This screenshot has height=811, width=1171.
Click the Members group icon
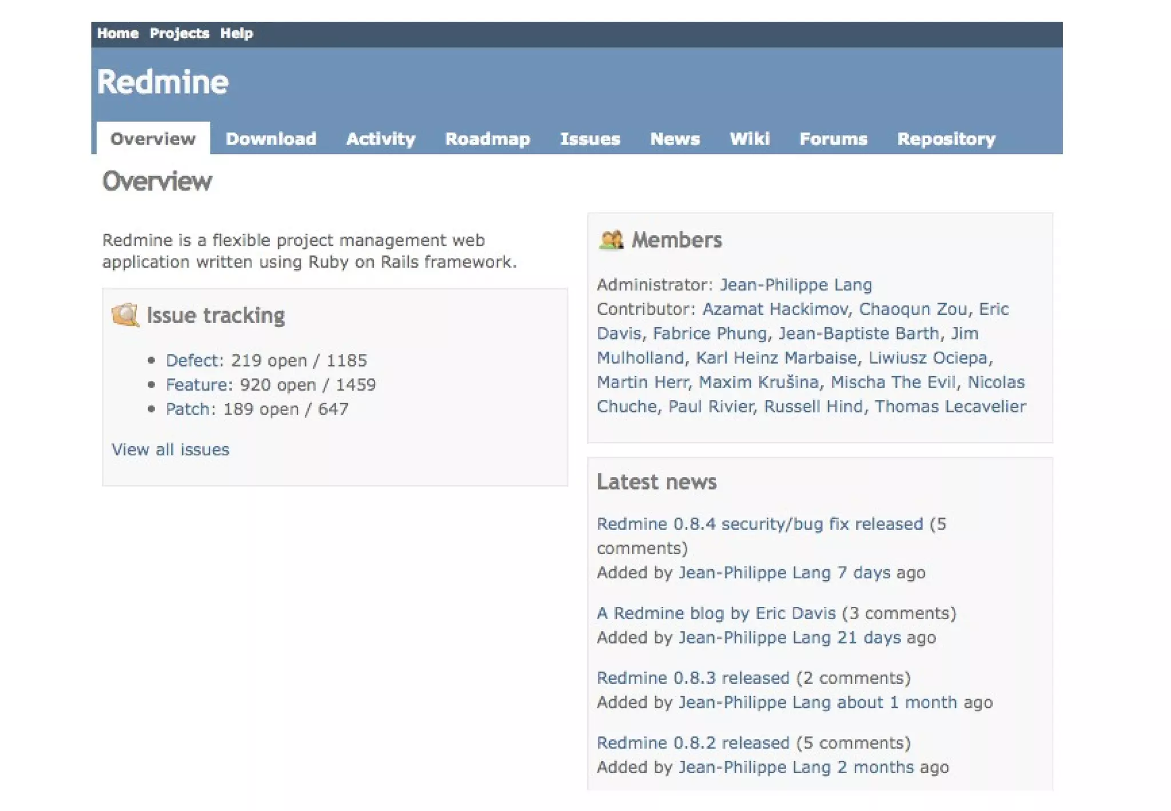click(x=611, y=240)
